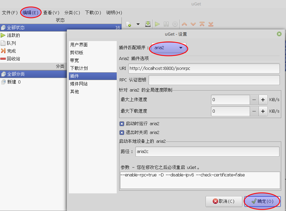Open the 文件(F) menu

tap(9, 13)
